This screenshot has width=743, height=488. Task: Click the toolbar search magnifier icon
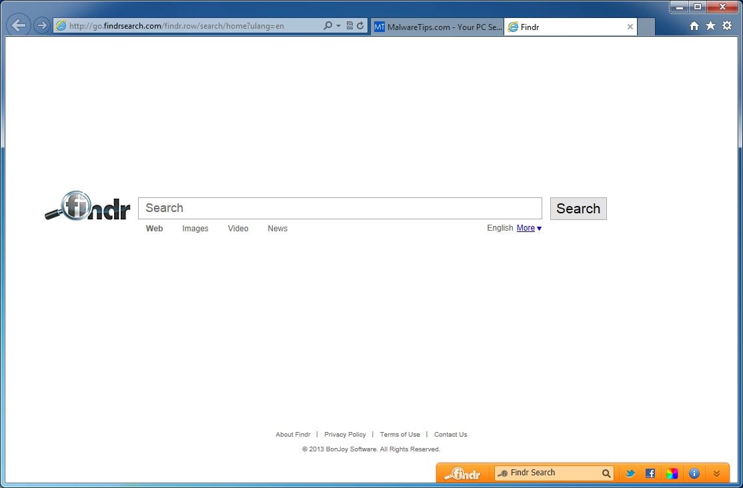[x=606, y=473]
